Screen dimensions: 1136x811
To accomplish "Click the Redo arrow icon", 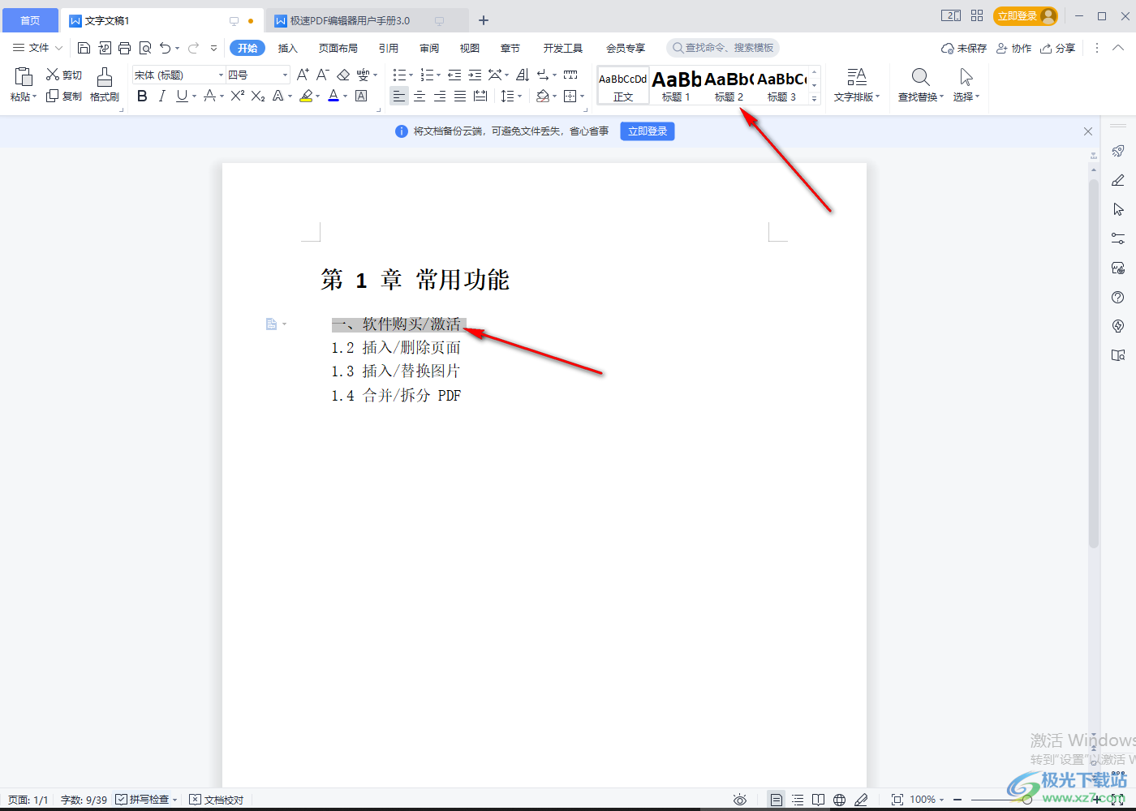I will pyautogui.click(x=193, y=48).
